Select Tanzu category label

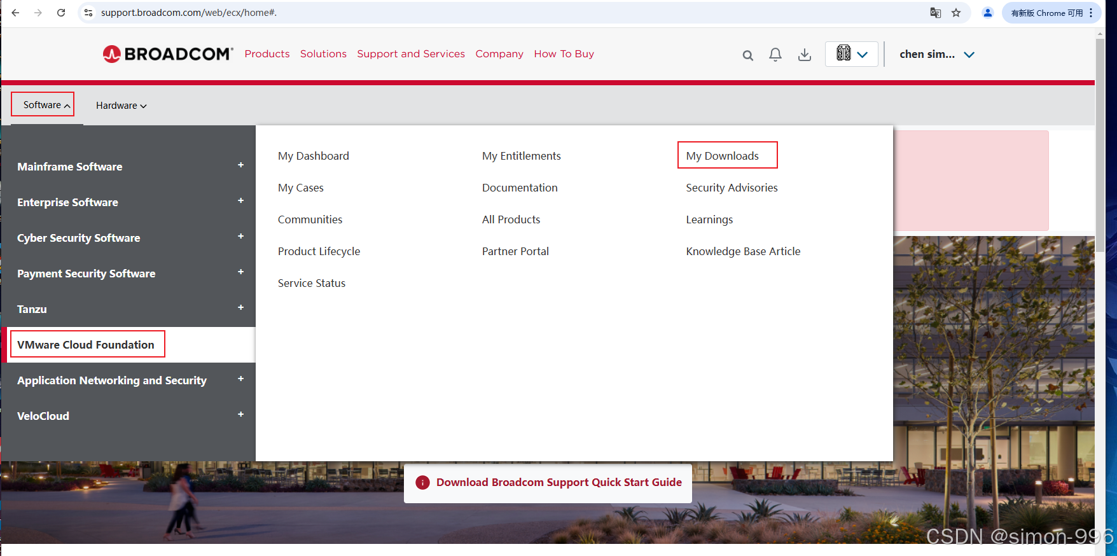tap(32, 309)
